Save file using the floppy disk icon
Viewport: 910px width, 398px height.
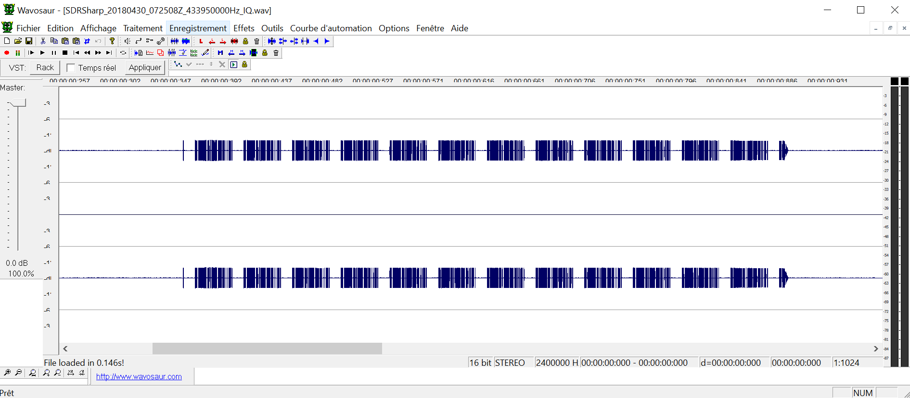tap(29, 41)
